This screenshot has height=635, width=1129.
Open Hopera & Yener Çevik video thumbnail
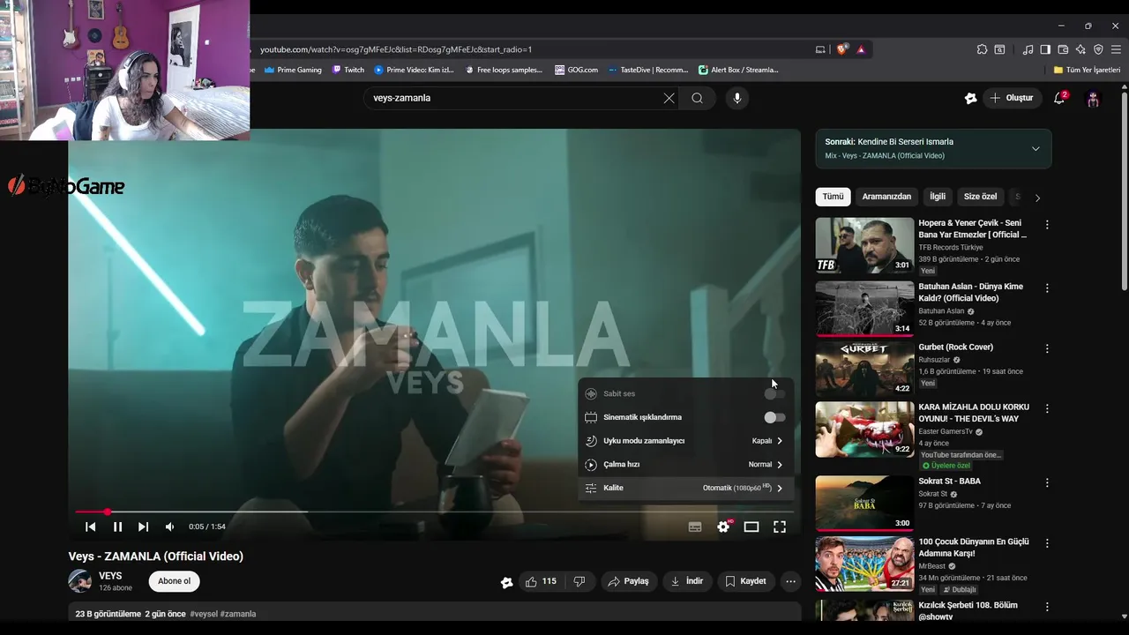coord(864,245)
